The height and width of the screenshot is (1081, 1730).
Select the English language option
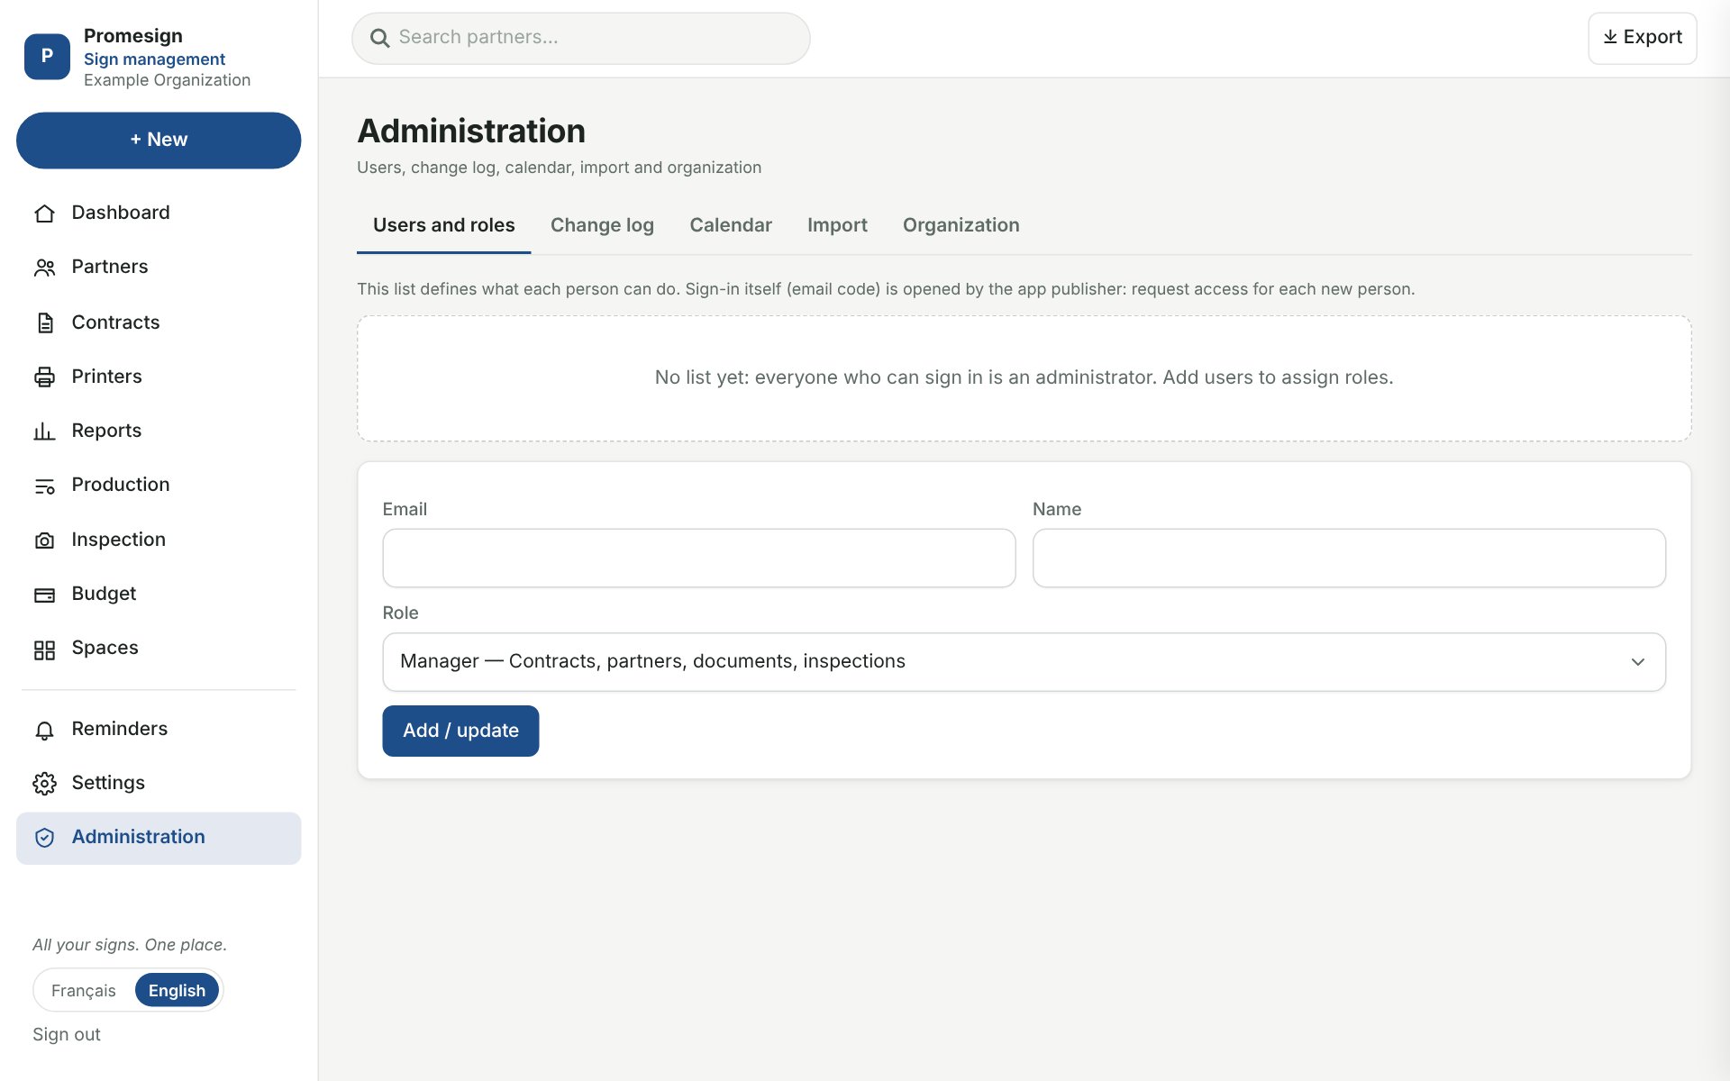(x=177, y=990)
